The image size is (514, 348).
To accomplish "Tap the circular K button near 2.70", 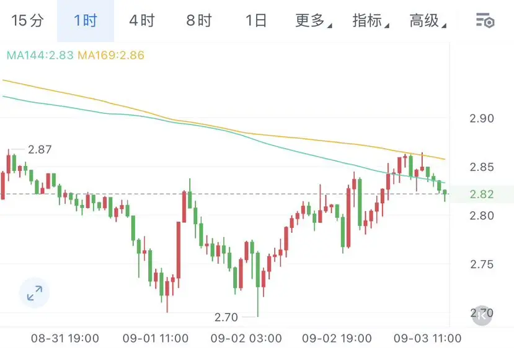I will 482,316.
